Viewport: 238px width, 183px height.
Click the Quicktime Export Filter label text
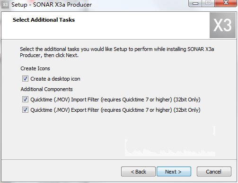coord(115,110)
